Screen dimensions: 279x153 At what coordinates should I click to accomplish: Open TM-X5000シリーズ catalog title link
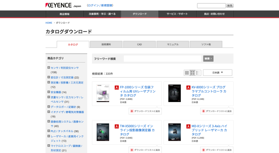pos(137,130)
